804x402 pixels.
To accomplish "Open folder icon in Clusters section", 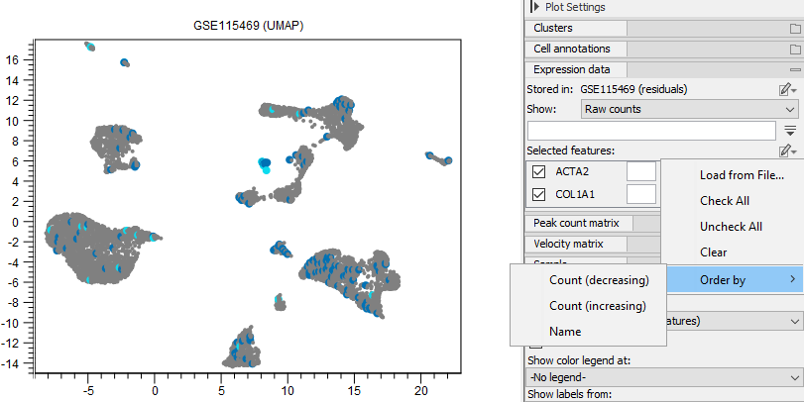I will [x=794, y=28].
